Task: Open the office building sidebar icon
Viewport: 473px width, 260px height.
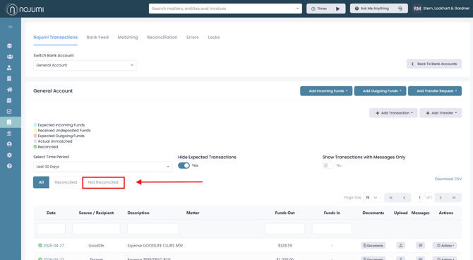Action: click(x=9, y=78)
